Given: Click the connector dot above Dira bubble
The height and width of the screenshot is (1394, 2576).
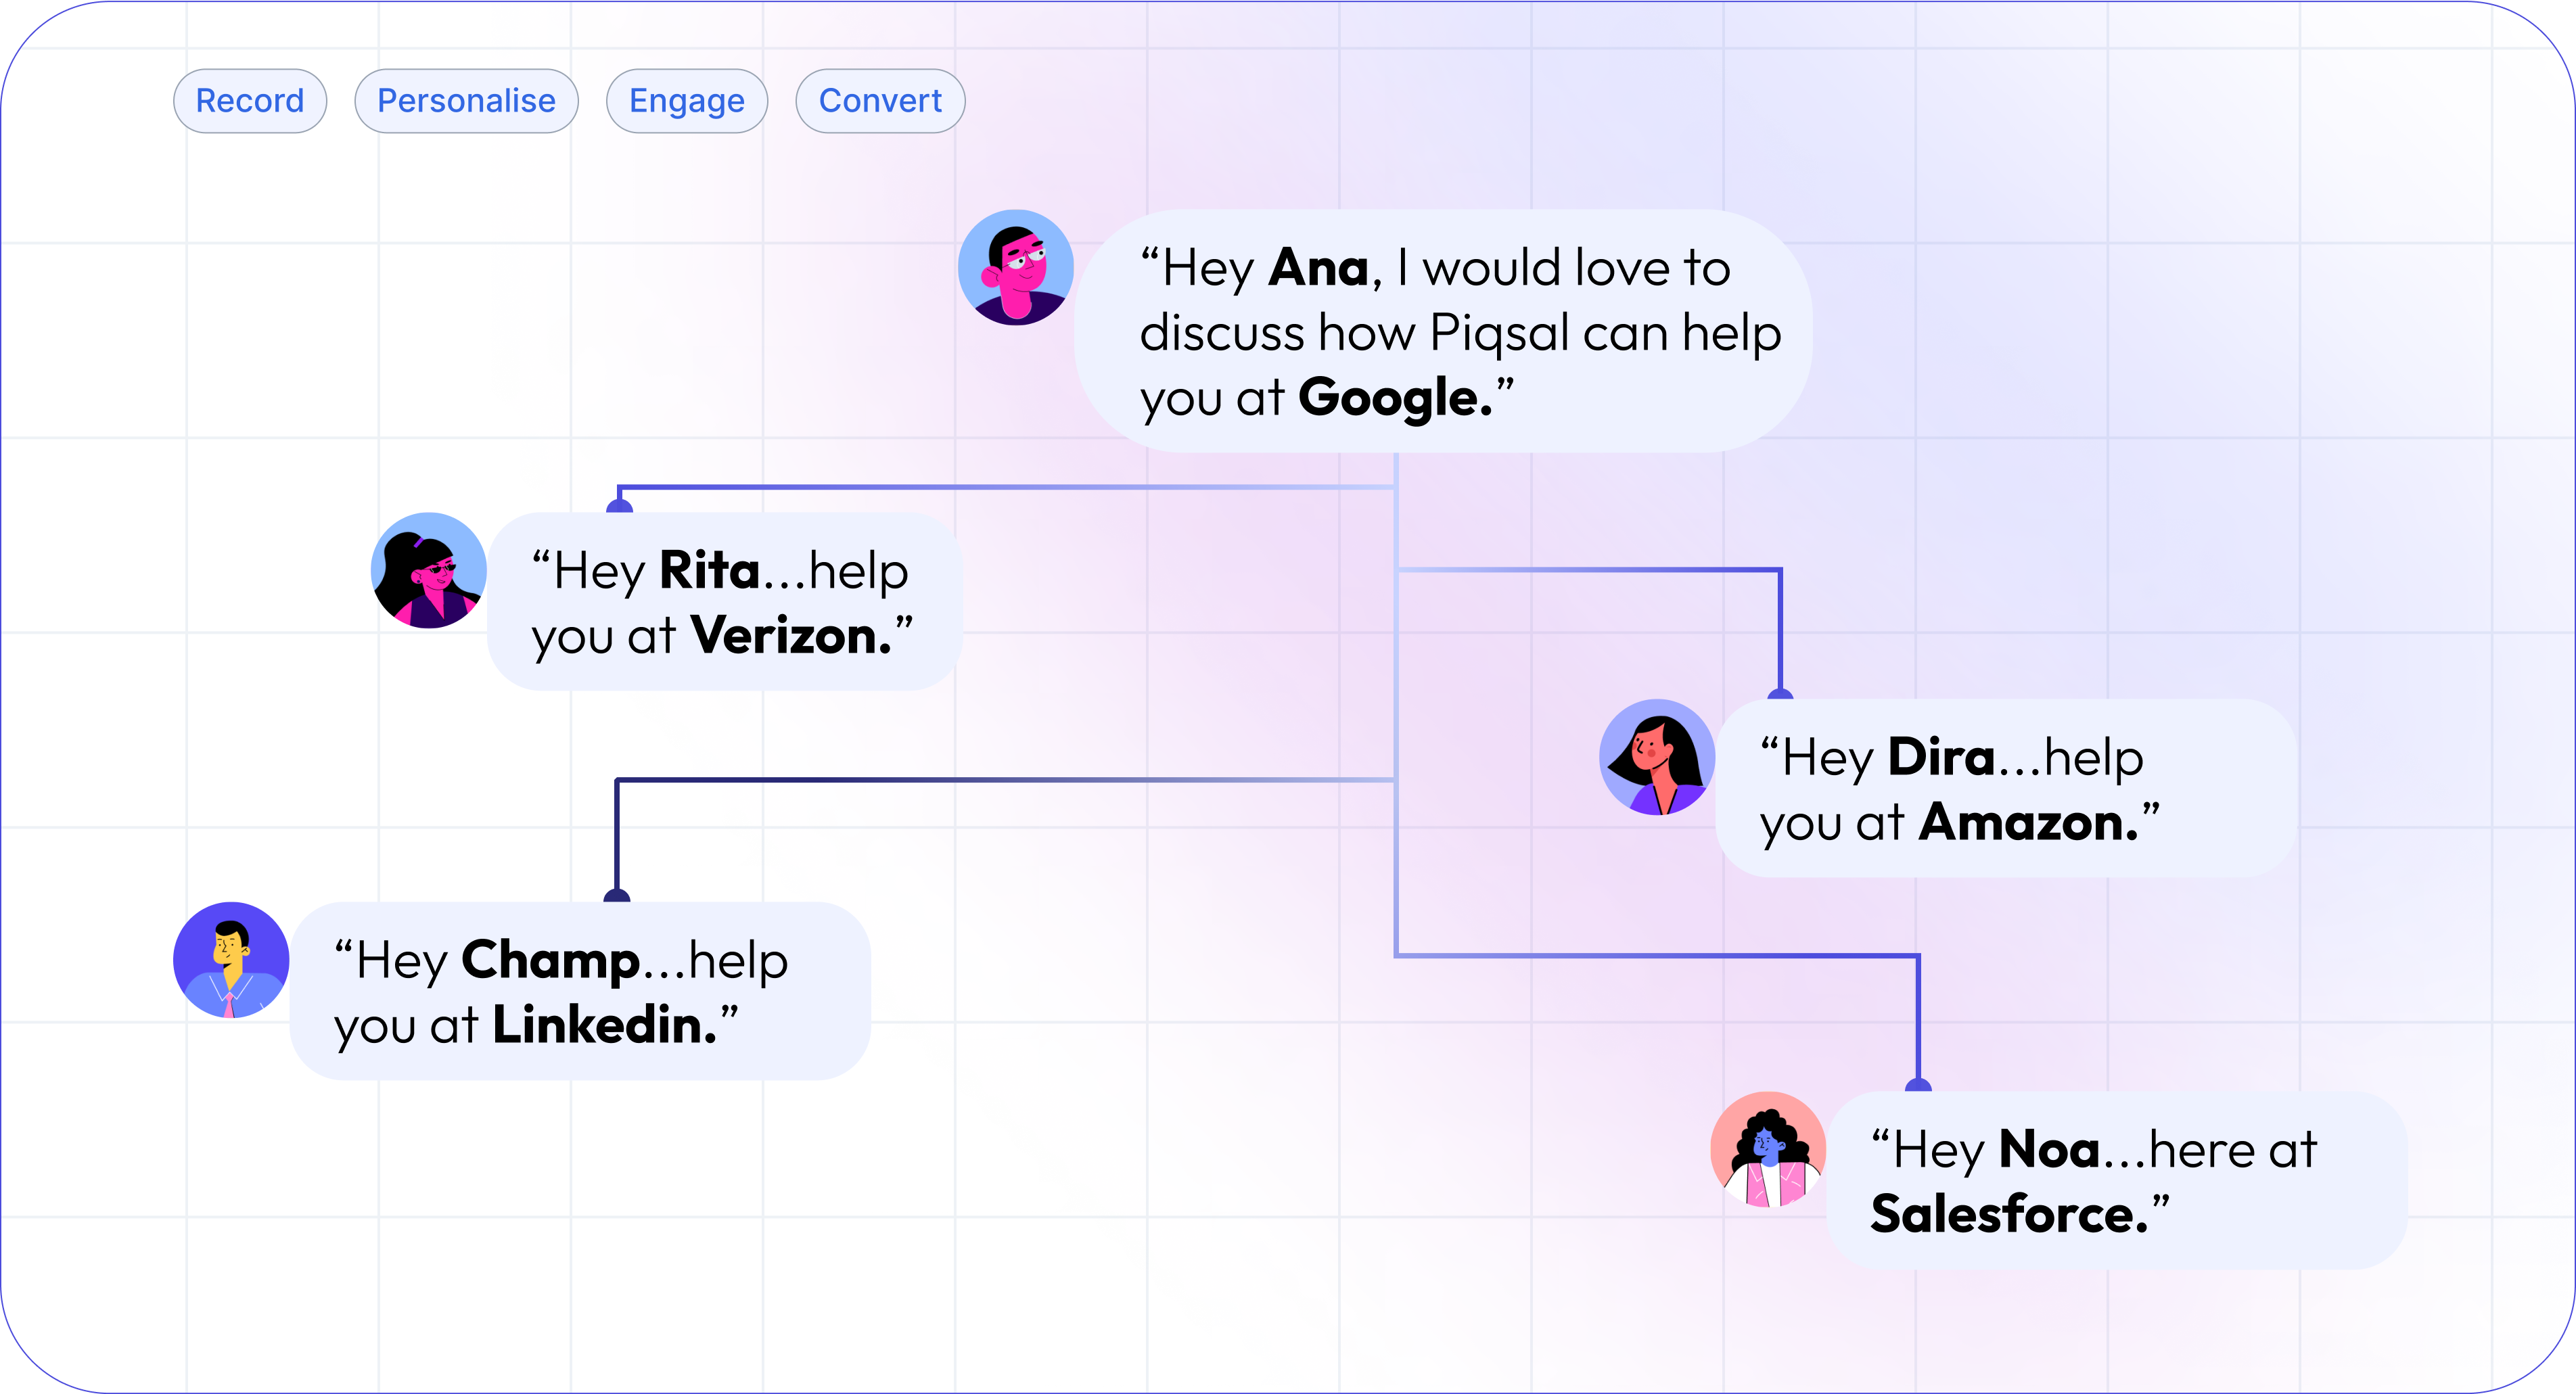Looking at the screenshot, I should click(1780, 693).
